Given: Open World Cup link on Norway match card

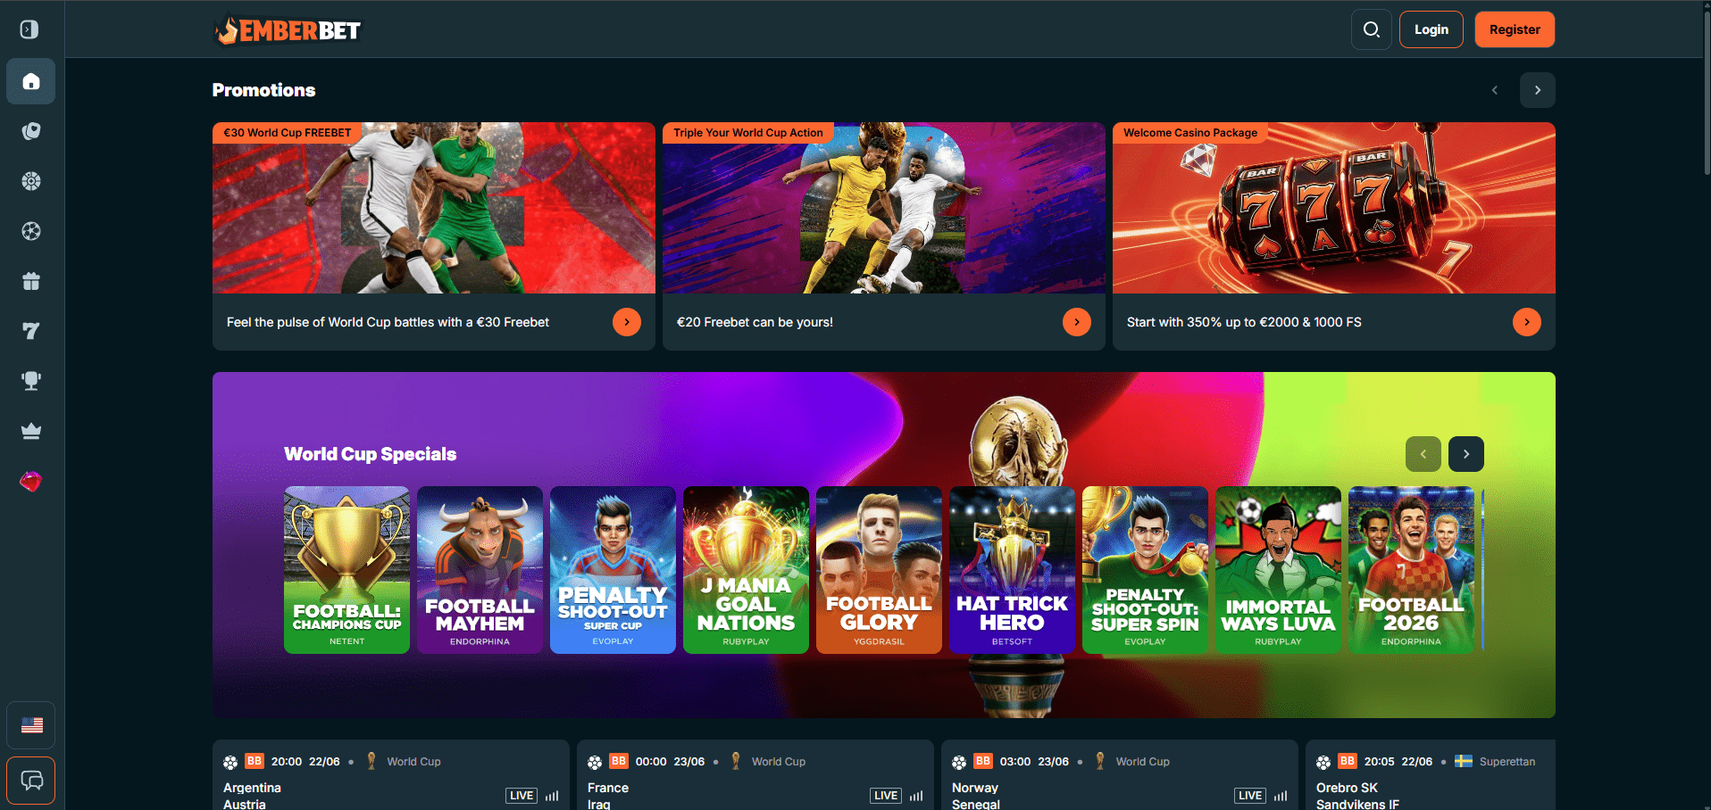Looking at the screenshot, I should pos(1142,762).
